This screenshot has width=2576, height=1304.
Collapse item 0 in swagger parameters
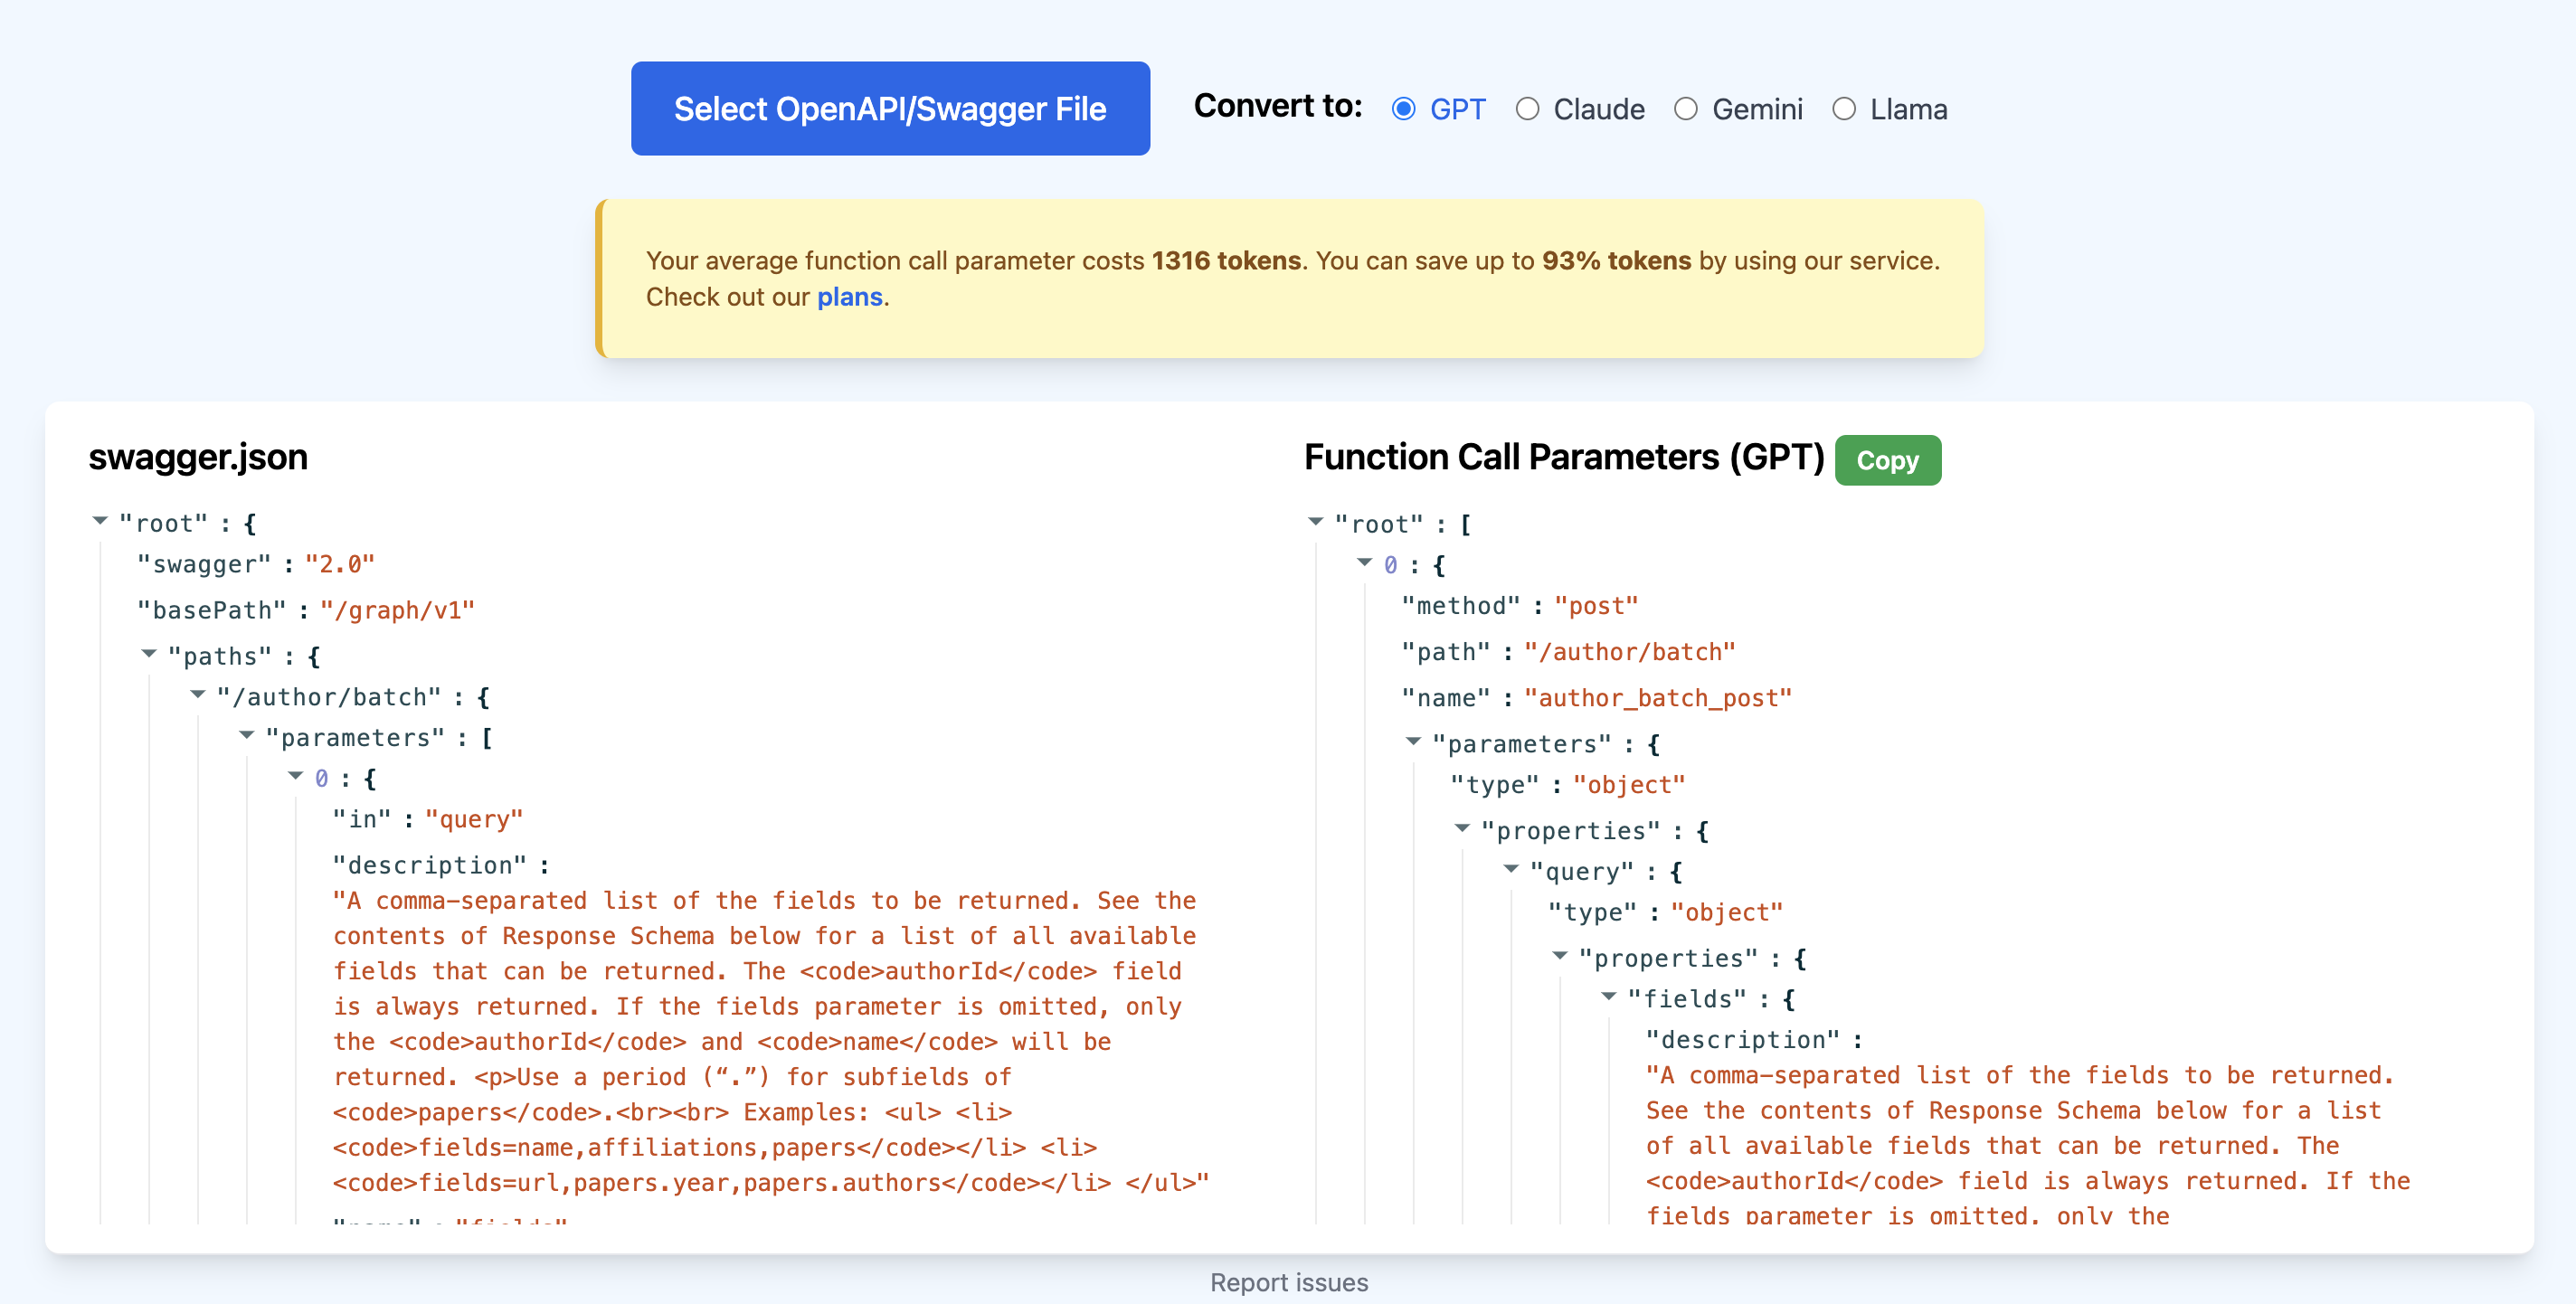coord(296,777)
